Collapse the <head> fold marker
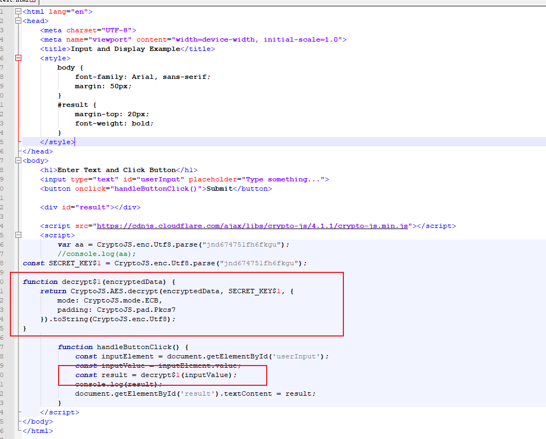This screenshot has height=439, width=546. (19, 21)
